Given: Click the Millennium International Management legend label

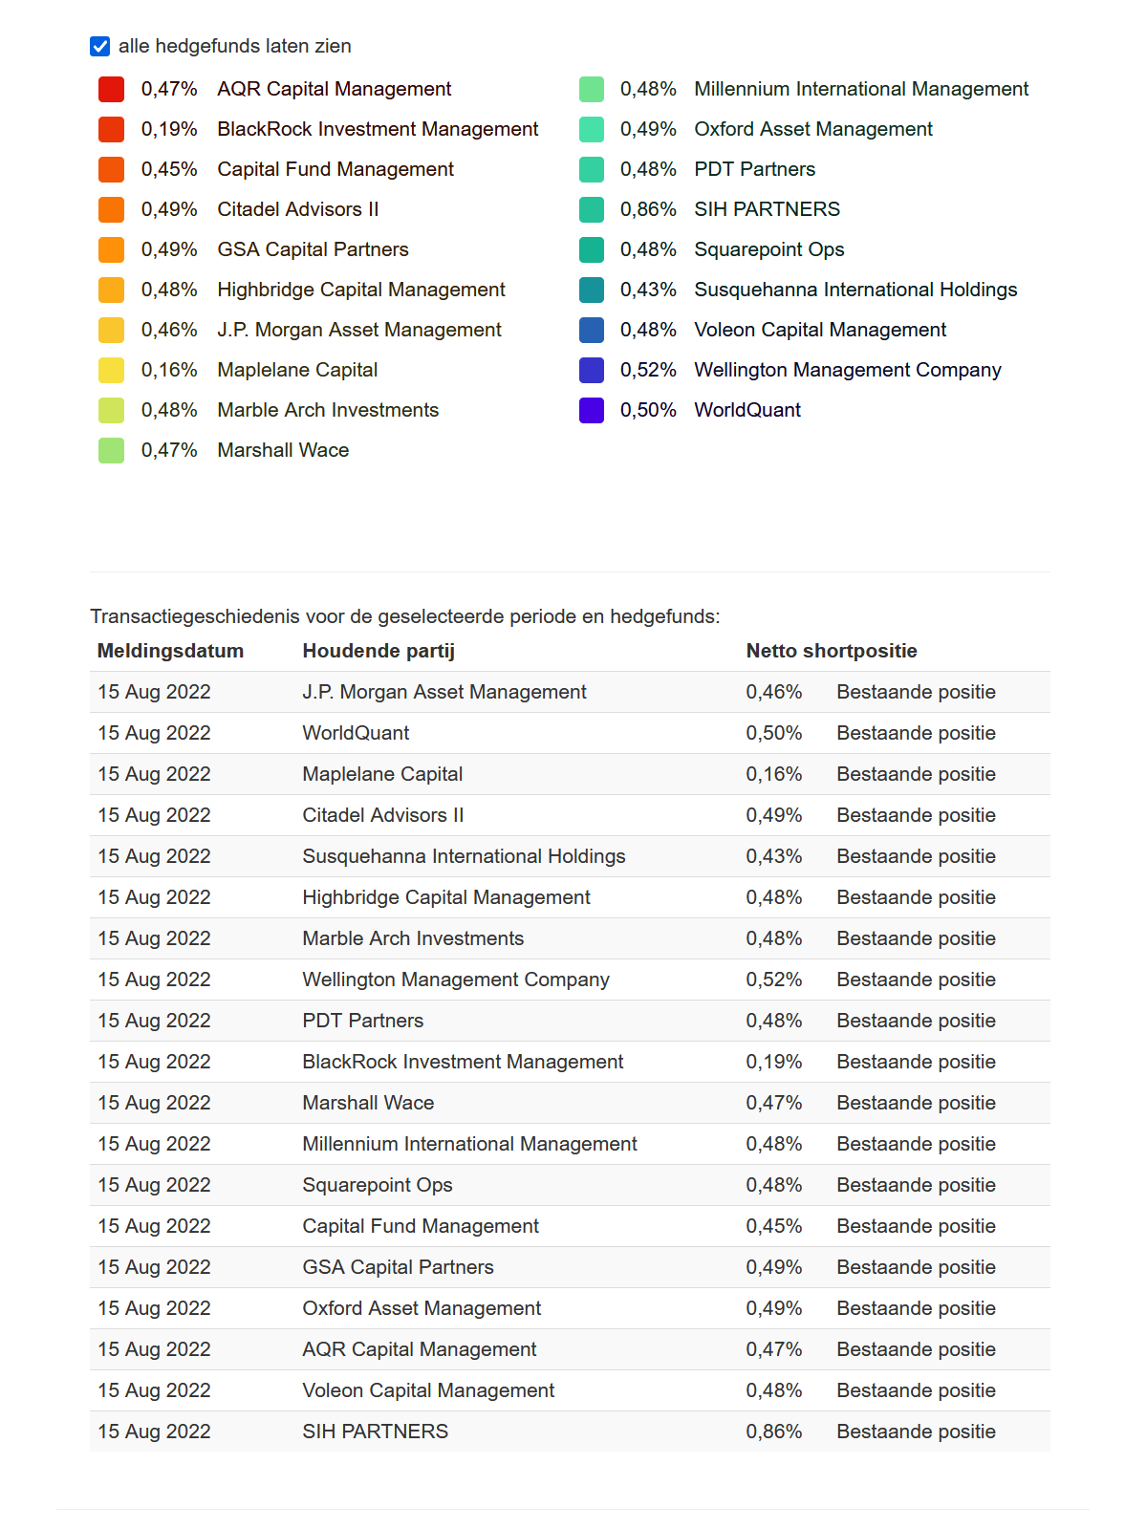Looking at the screenshot, I should (860, 89).
